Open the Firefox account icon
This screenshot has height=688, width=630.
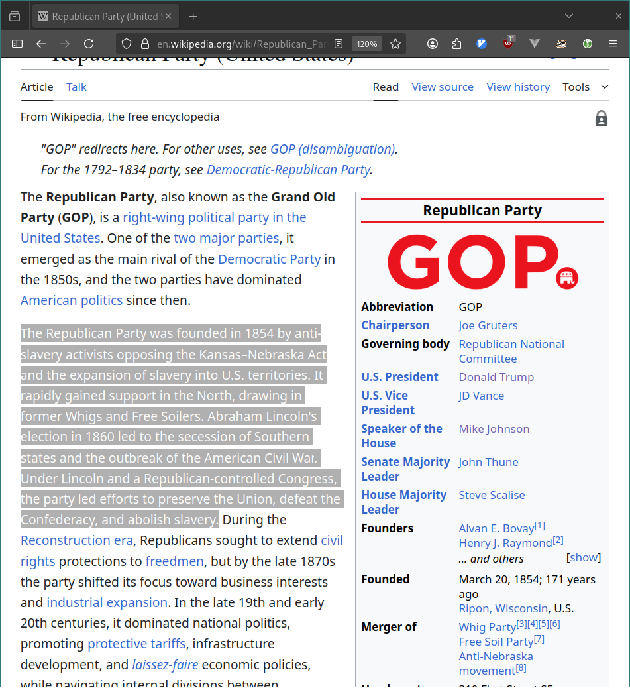point(433,44)
